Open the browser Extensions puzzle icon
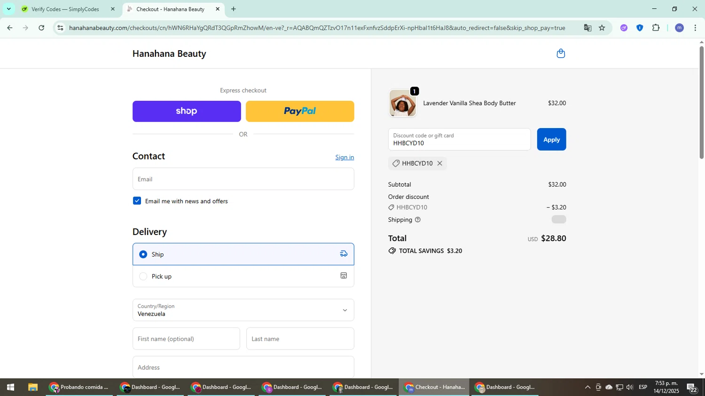 click(656, 28)
